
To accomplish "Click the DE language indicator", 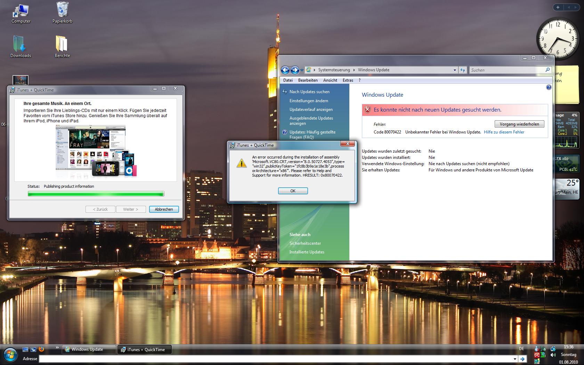I will [521, 348].
